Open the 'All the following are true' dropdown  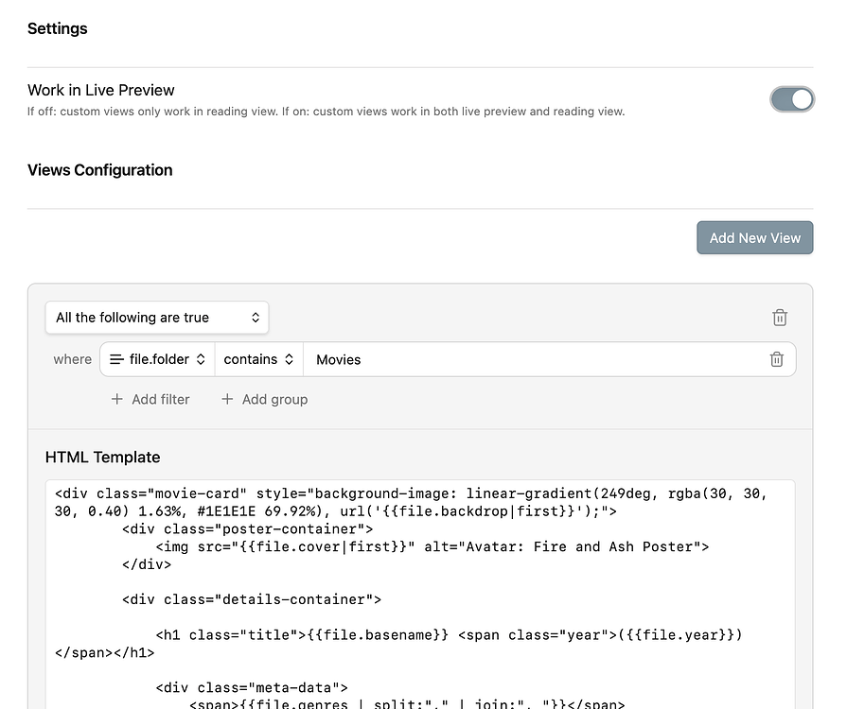pos(157,318)
